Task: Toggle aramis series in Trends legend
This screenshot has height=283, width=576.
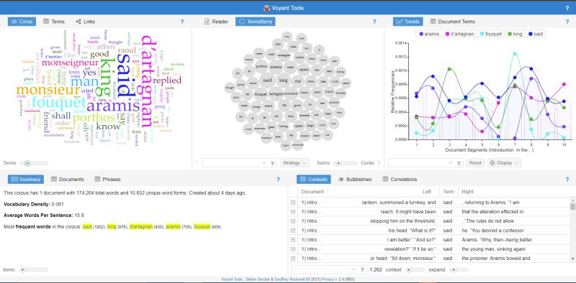Action: pos(428,34)
